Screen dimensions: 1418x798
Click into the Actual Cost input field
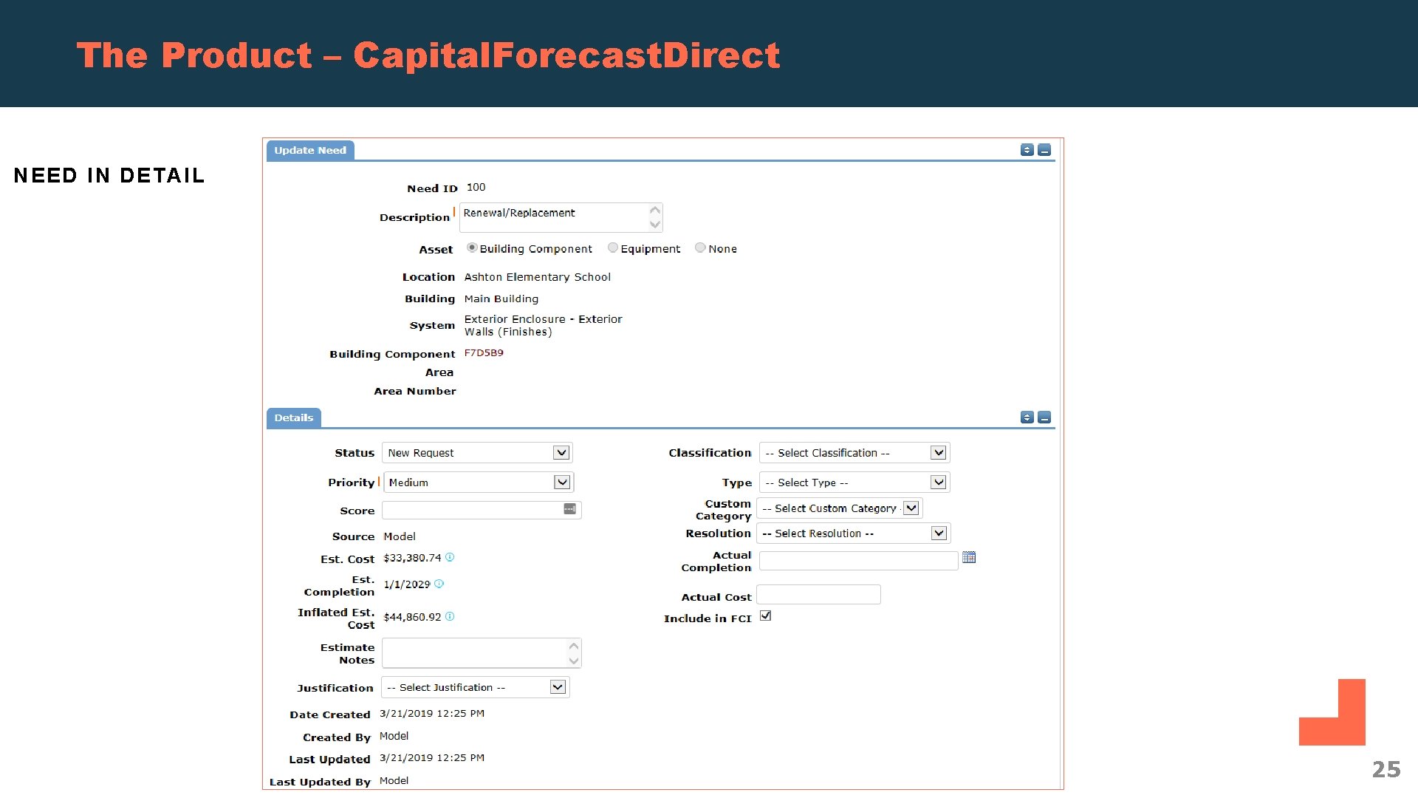pyautogui.click(x=818, y=595)
